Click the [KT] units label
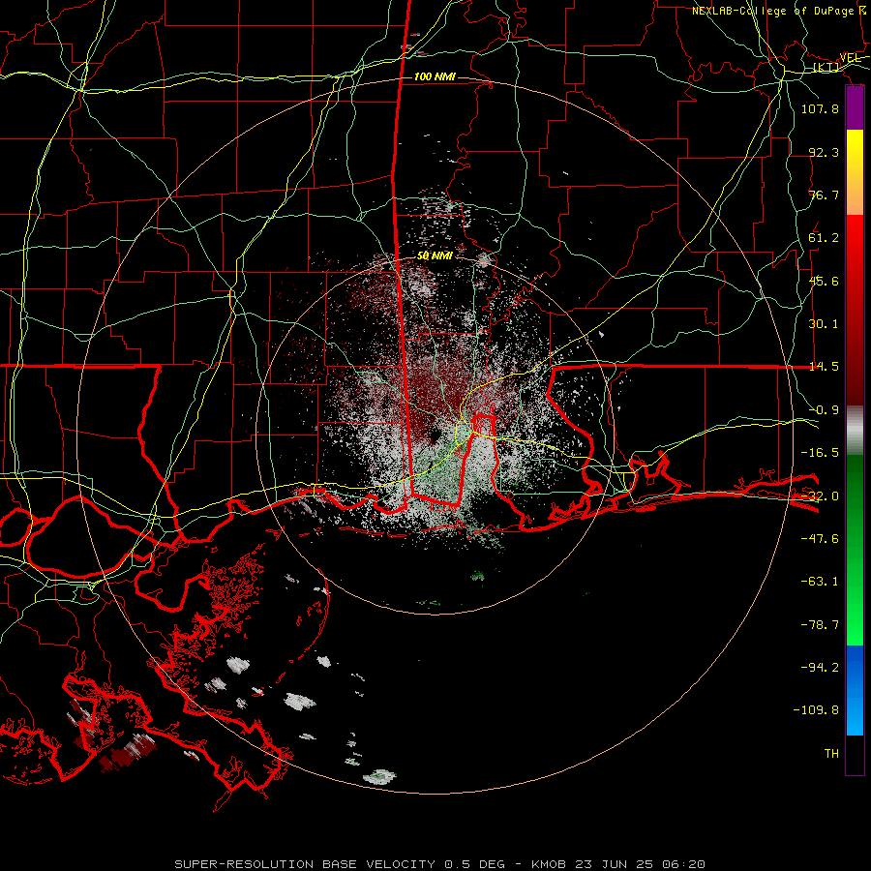871x871 pixels. point(826,68)
